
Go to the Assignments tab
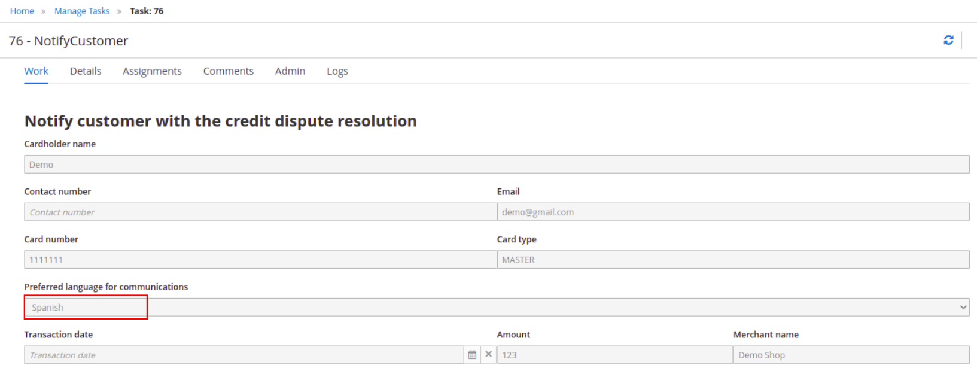coord(152,71)
